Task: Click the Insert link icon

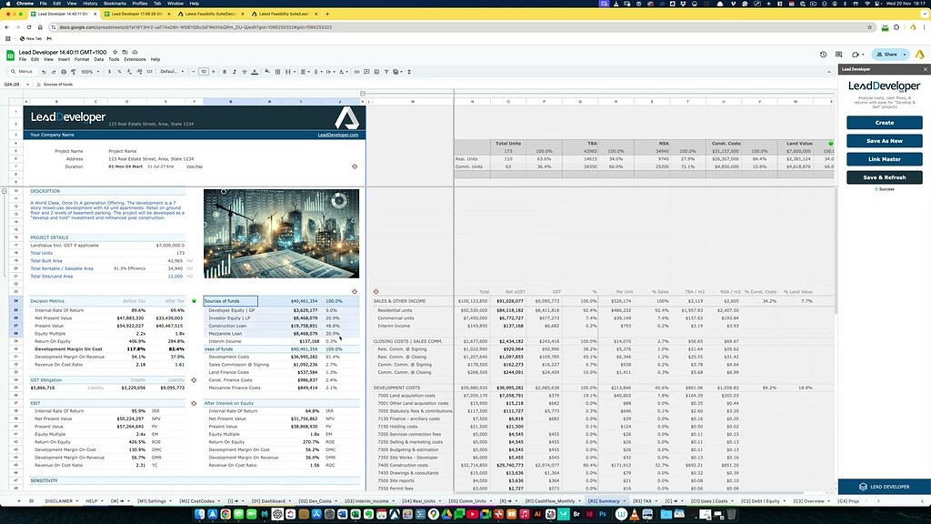Action: pyautogui.click(x=356, y=71)
